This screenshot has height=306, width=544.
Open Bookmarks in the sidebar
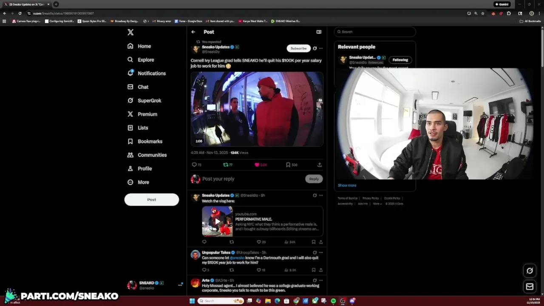[x=145, y=141]
